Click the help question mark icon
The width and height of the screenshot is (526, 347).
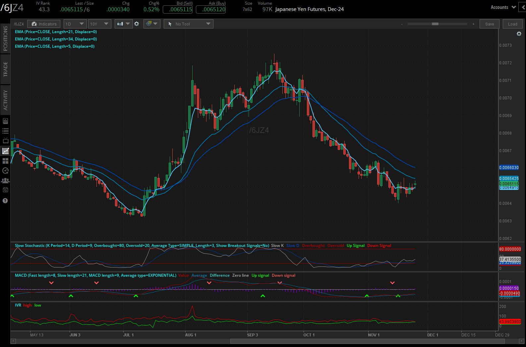5,201
